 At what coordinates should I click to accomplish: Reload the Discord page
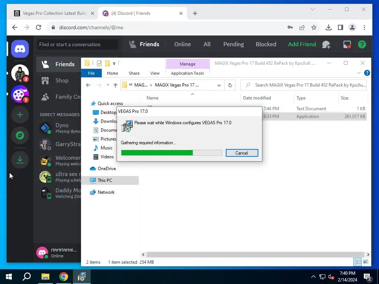38,27
